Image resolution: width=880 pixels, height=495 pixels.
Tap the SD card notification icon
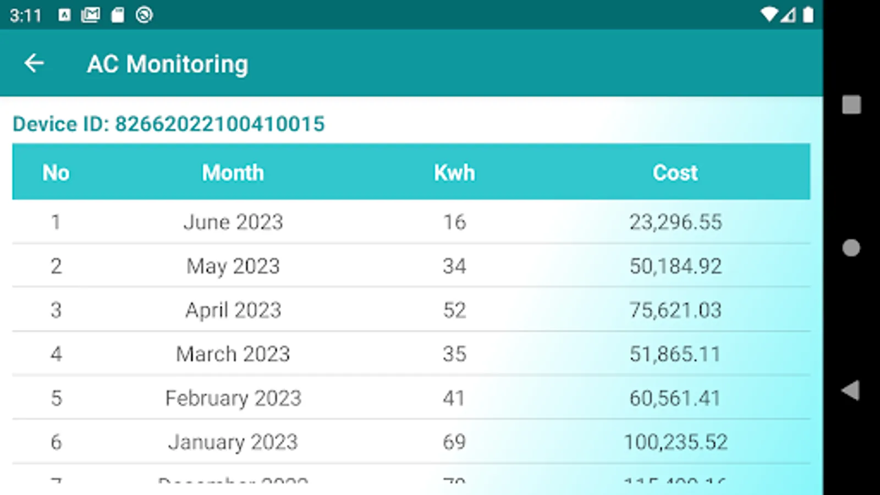(x=118, y=15)
